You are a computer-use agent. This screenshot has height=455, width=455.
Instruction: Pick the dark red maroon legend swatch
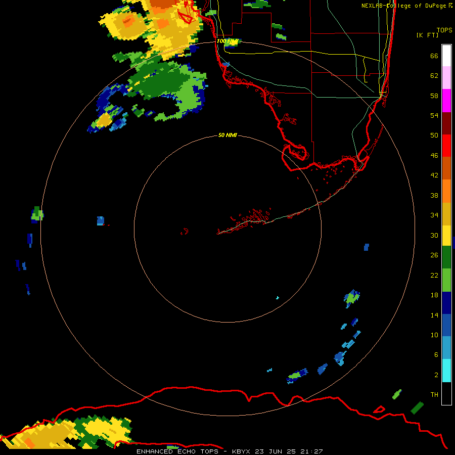(446, 123)
